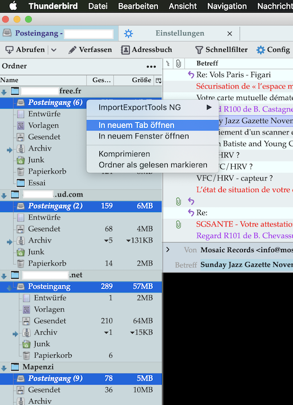Viewport: 293px width, 405px height.
Task: Select Vorlagen folder under free.fr
Action: click(43, 125)
